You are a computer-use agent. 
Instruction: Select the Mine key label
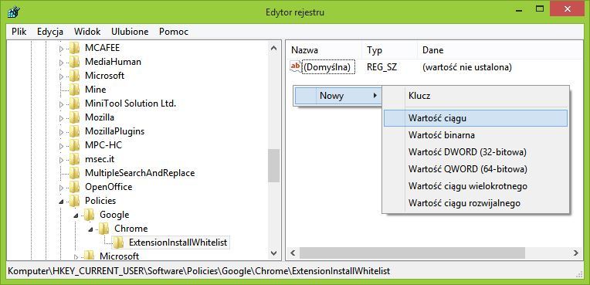click(x=96, y=90)
